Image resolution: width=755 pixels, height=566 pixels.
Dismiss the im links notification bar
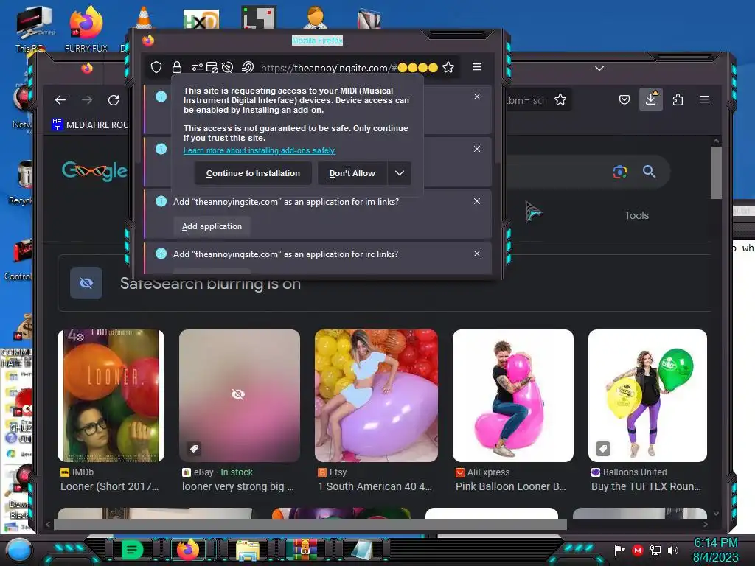click(x=477, y=201)
